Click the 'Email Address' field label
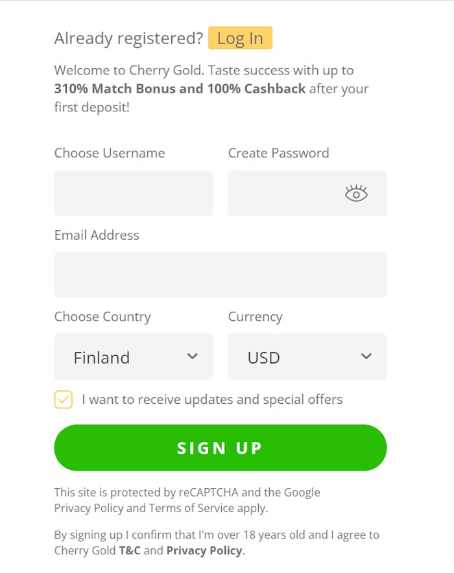 coord(97,235)
